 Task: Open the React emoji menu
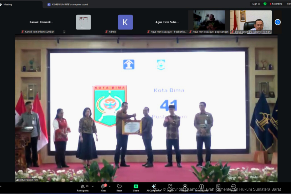click(x=119, y=188)
